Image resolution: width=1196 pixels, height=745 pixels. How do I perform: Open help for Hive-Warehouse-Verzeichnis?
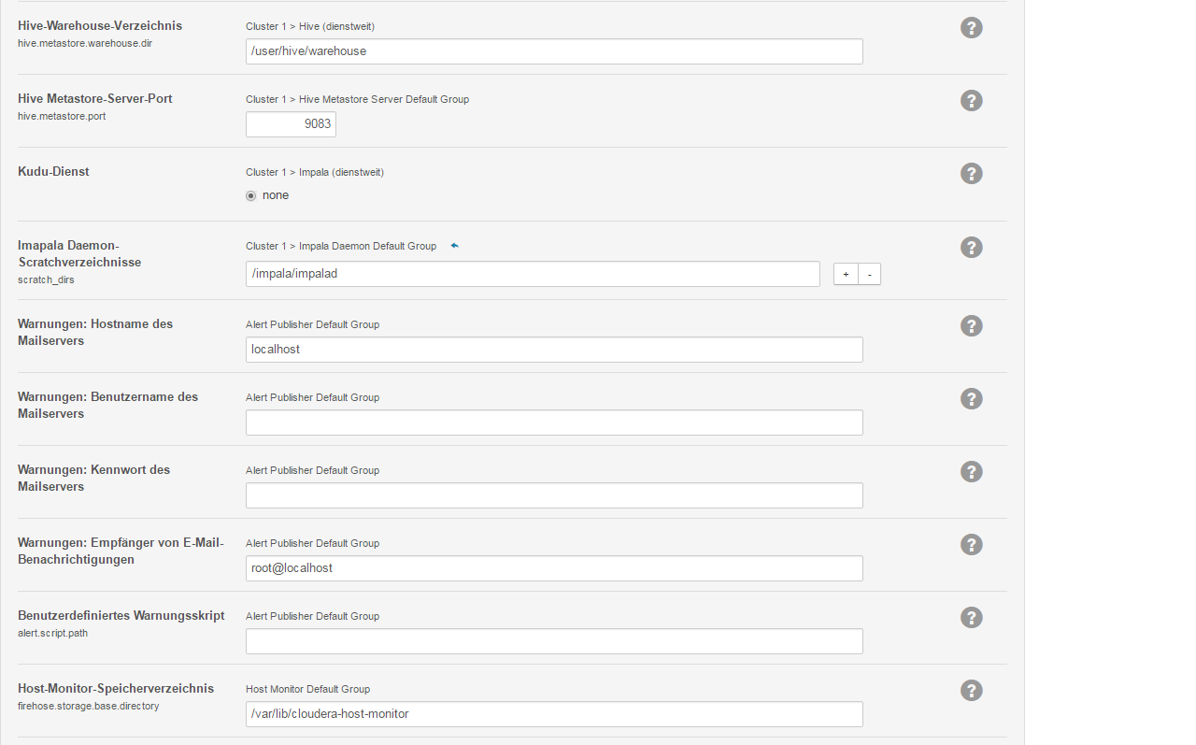point(971,28)
